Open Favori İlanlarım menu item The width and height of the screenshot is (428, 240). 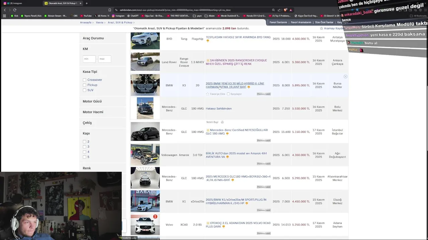(x=278, y=22)
